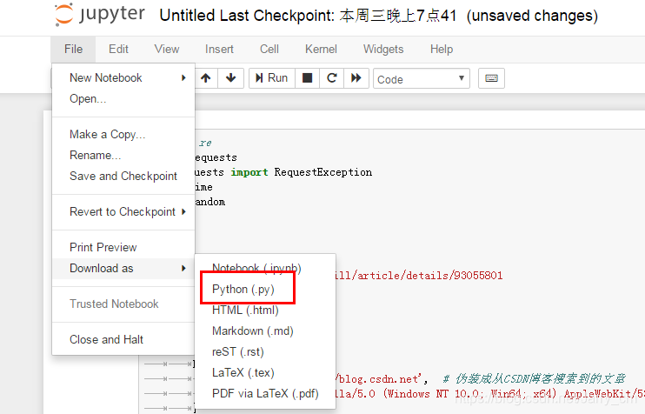
Task: Open the Widgets menu
Action: [x=383, y=50]
